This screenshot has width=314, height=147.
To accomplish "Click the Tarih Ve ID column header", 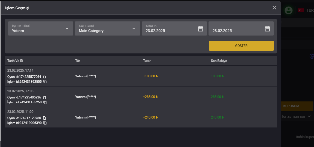I will coord(15,61).
